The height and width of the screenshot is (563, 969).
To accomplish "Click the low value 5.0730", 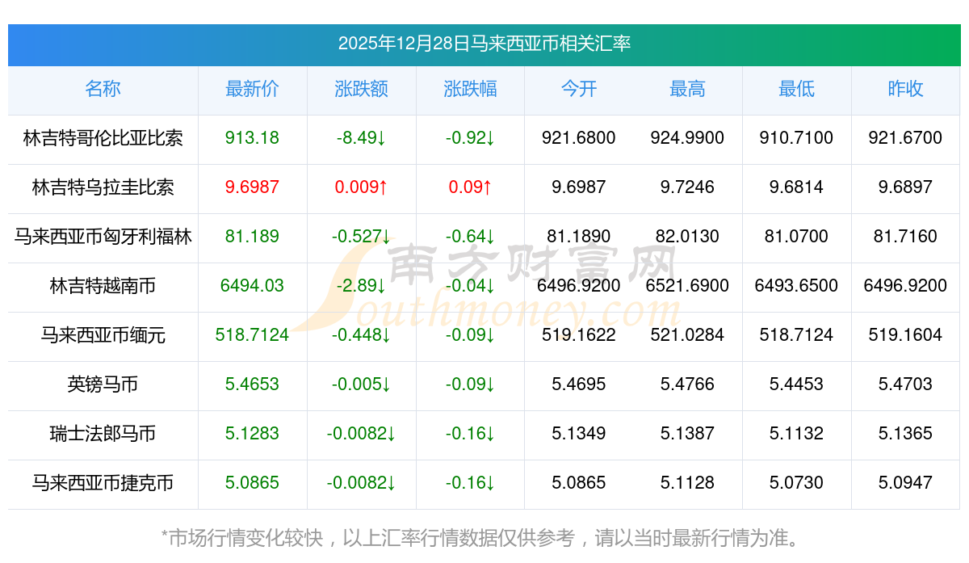I will pos(796,483).
